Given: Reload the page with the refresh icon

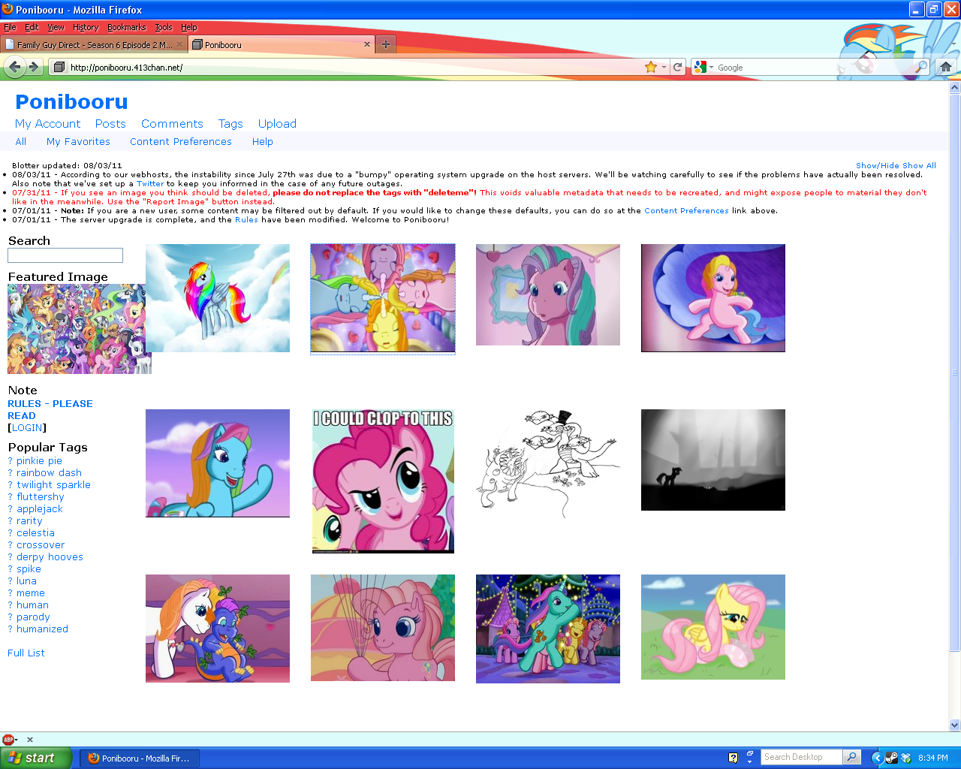Looking at the screenshot, I should [x=677, y=67].
